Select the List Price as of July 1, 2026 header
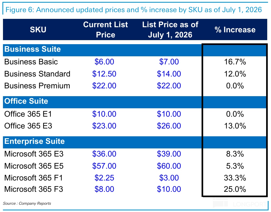This screenshot has height=212, width=271. 170,30
